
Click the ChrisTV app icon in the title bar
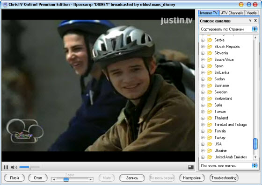(x=5, y=5)
